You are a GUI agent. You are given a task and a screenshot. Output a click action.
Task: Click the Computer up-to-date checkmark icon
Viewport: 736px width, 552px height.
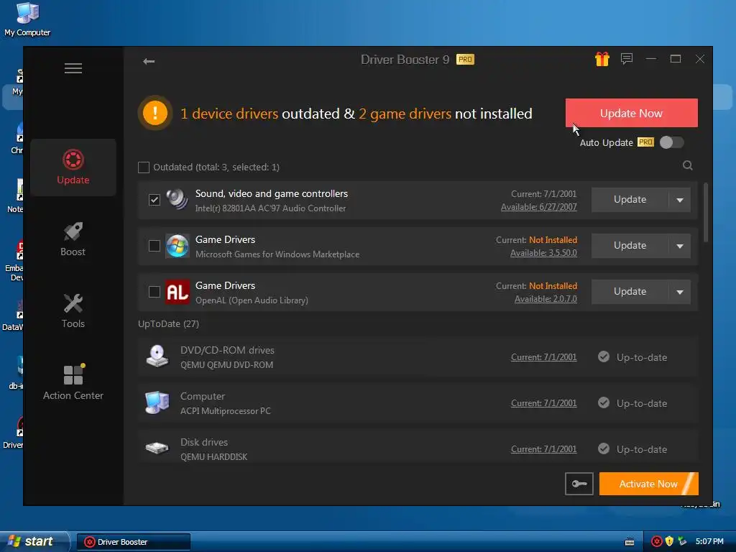[x=604, y=402]
